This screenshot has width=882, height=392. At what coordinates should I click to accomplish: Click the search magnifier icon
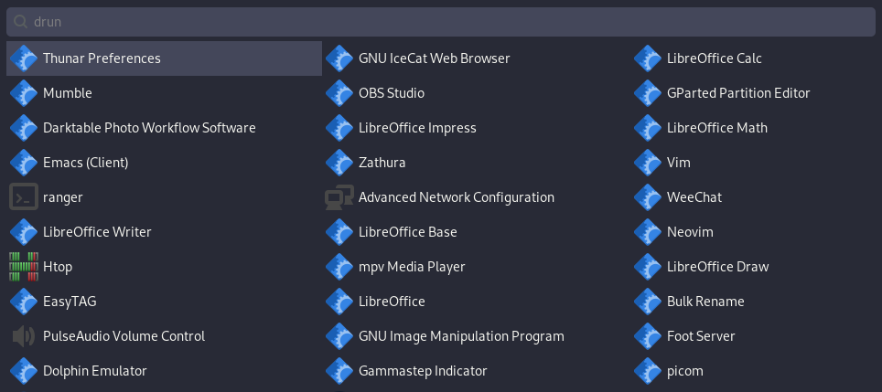point(20,22)
